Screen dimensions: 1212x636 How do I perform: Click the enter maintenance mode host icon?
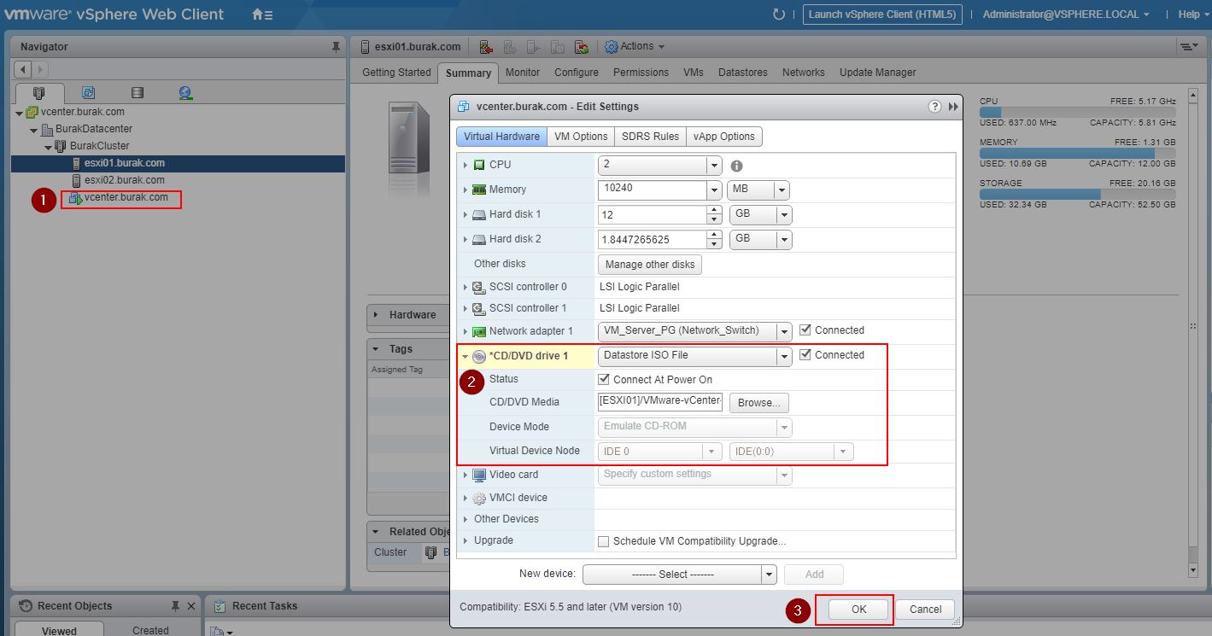click(486, 47)
